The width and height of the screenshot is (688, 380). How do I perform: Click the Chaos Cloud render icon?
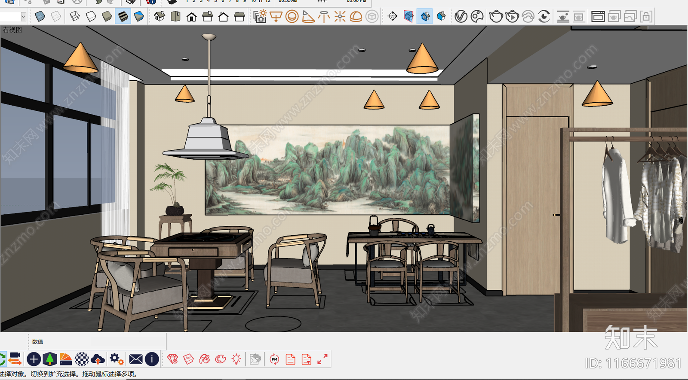pos(528,16)
